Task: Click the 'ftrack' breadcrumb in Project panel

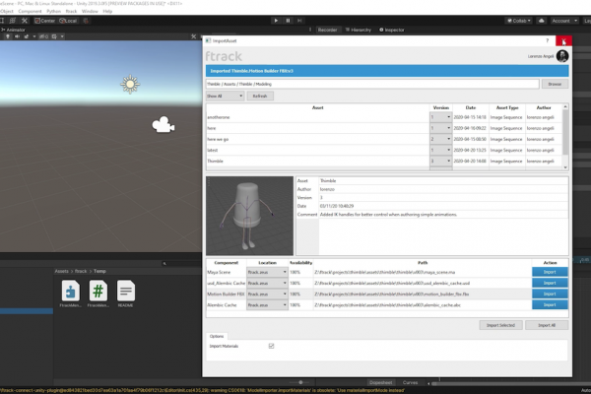Action: (x=81, y=271)
